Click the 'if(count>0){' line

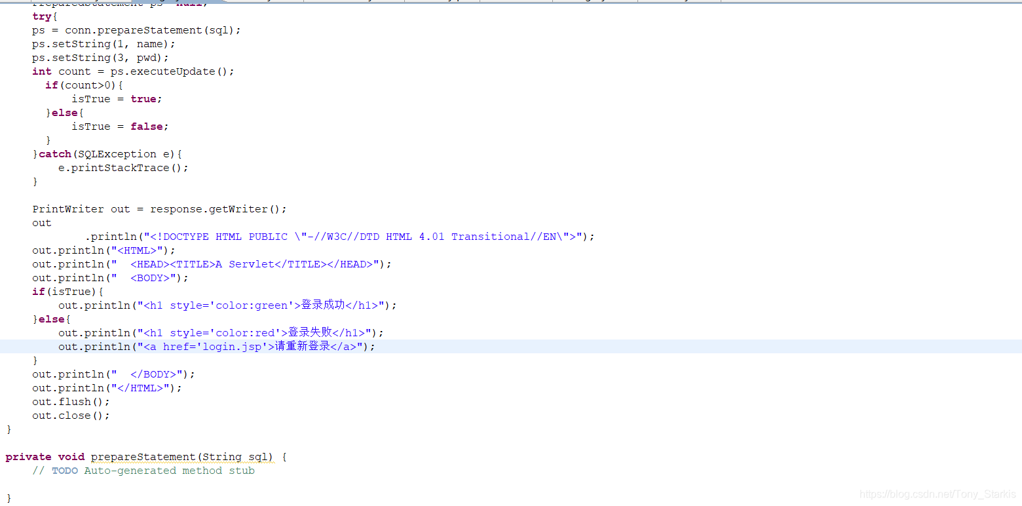84,85
